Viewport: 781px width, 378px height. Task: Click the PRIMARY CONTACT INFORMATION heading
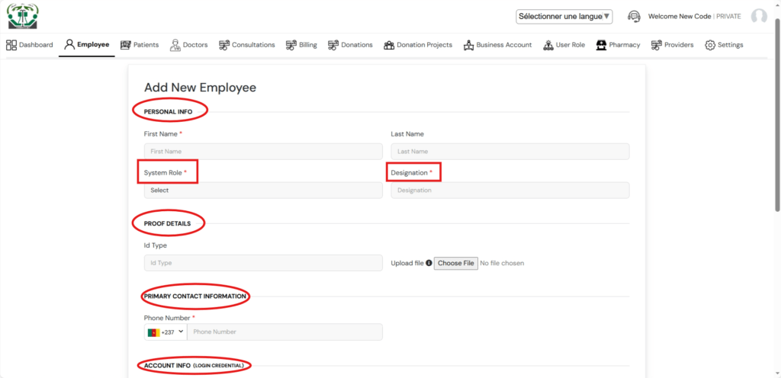tap(195, 296)
